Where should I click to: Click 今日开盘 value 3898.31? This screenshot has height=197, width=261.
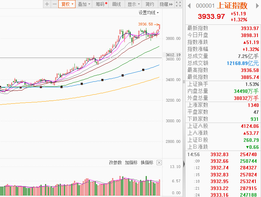[250, 35]
